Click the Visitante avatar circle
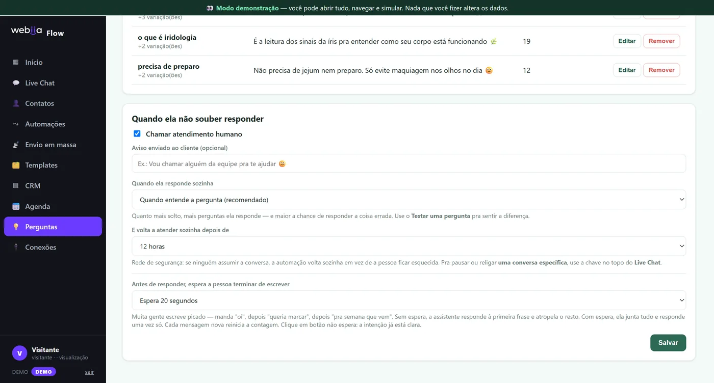This screenshot has height=383, width=714. (19, 353)
